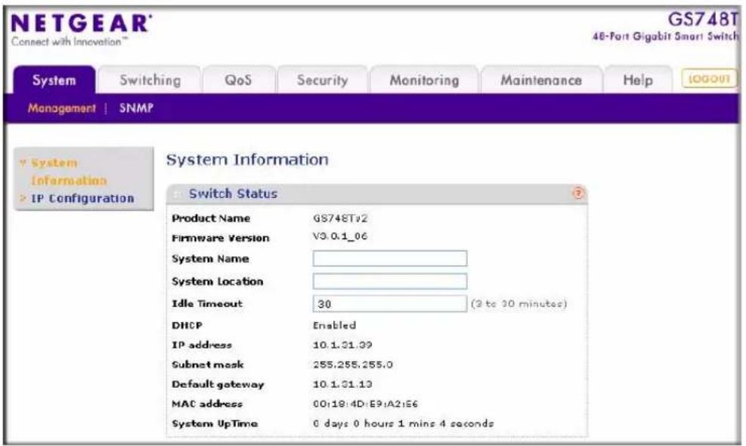Open the Monitoring tab
This screenshot has width=746, height=446.
pyautogui.click(x=424, y=80)
